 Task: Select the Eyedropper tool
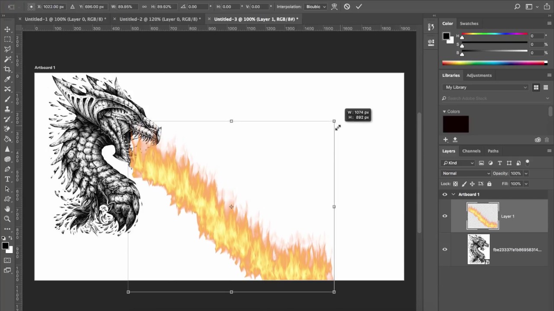[x=7, y=79]
